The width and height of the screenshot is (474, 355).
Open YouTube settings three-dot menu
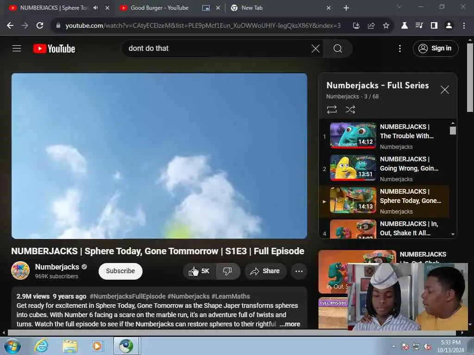pyautogui.click(x=399, y=48)
